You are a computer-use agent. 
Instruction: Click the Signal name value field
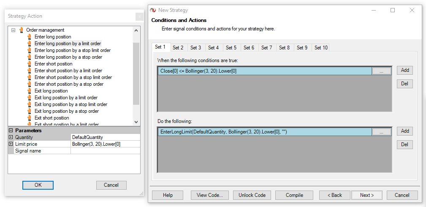pos(105,151)
